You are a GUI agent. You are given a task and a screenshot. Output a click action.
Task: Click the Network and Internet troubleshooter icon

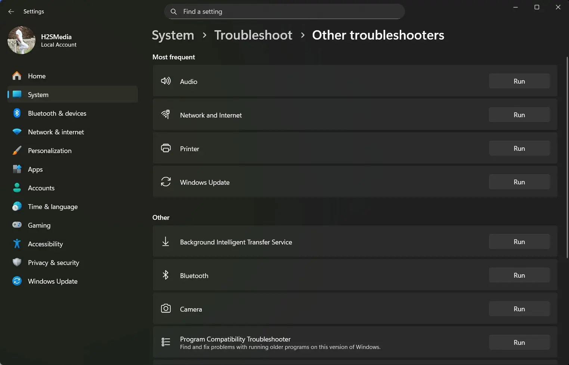pyautogui.click(x=166, y=115)
